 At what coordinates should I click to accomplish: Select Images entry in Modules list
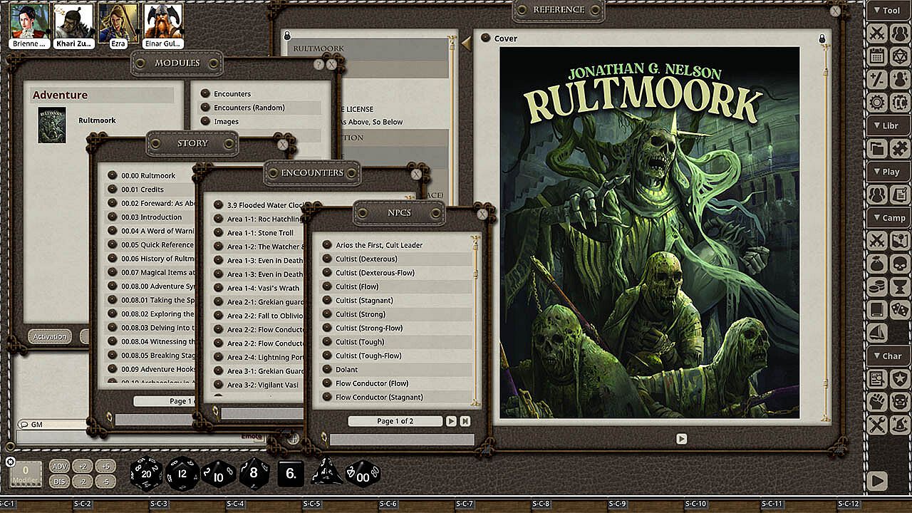click(x=226, y=122)
